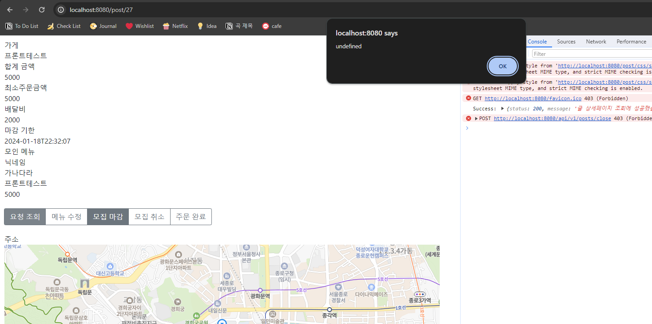Click the 모집 마감 button
652x324 pixels.
point(108,217)
